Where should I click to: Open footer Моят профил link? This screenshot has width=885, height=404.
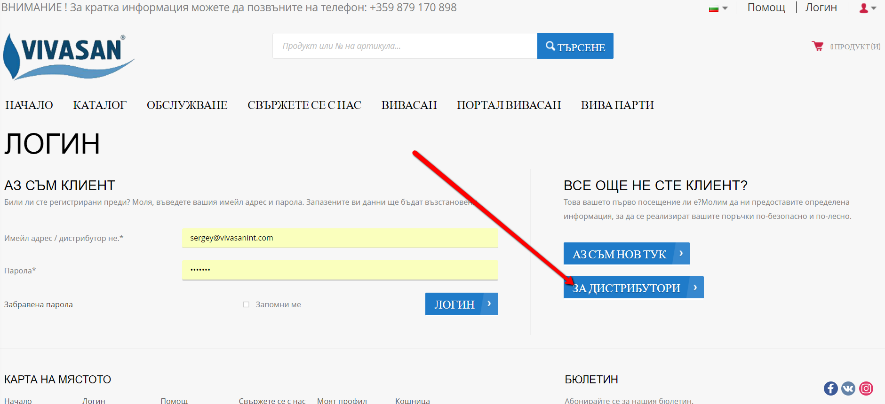click(342, 401)
